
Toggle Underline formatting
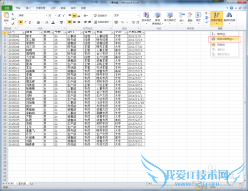point(29,22)
